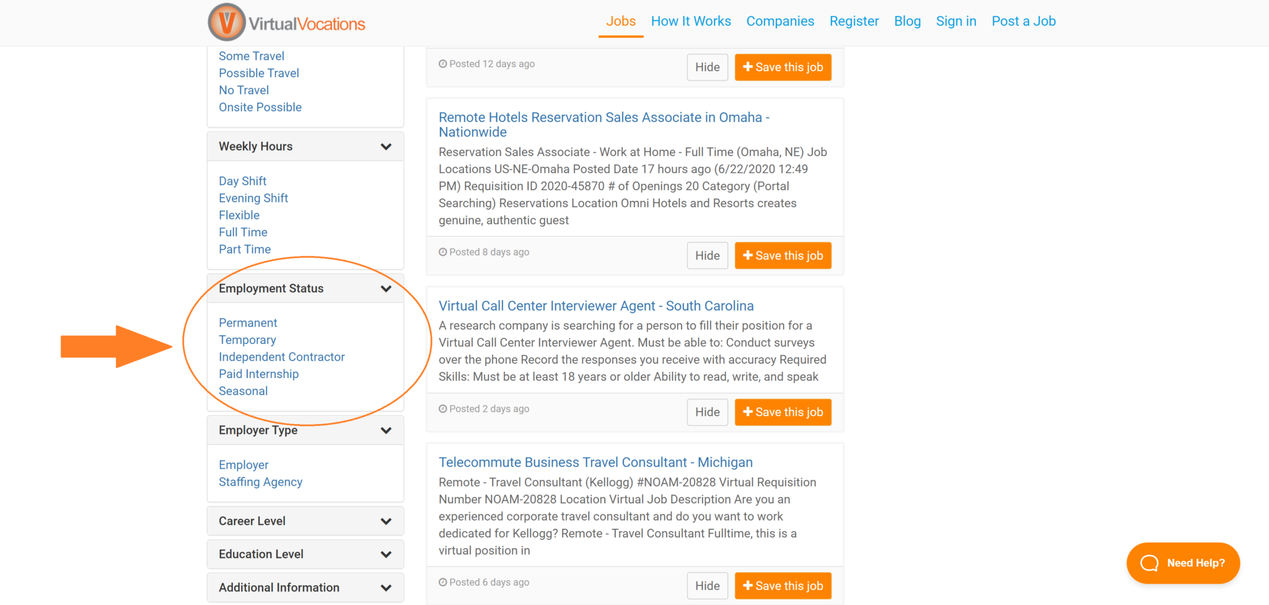Open Remote Hotels Reservation Sales Associate job
This screenshot has width=1269, height=605.
(x=604, y=125)
